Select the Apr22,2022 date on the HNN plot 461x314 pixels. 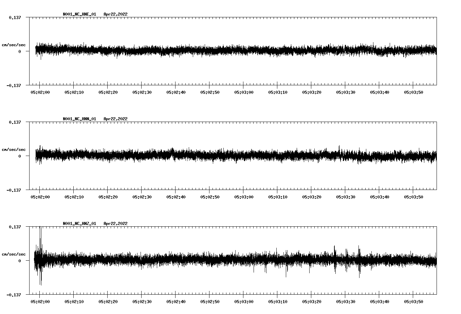tap(116, 119)
